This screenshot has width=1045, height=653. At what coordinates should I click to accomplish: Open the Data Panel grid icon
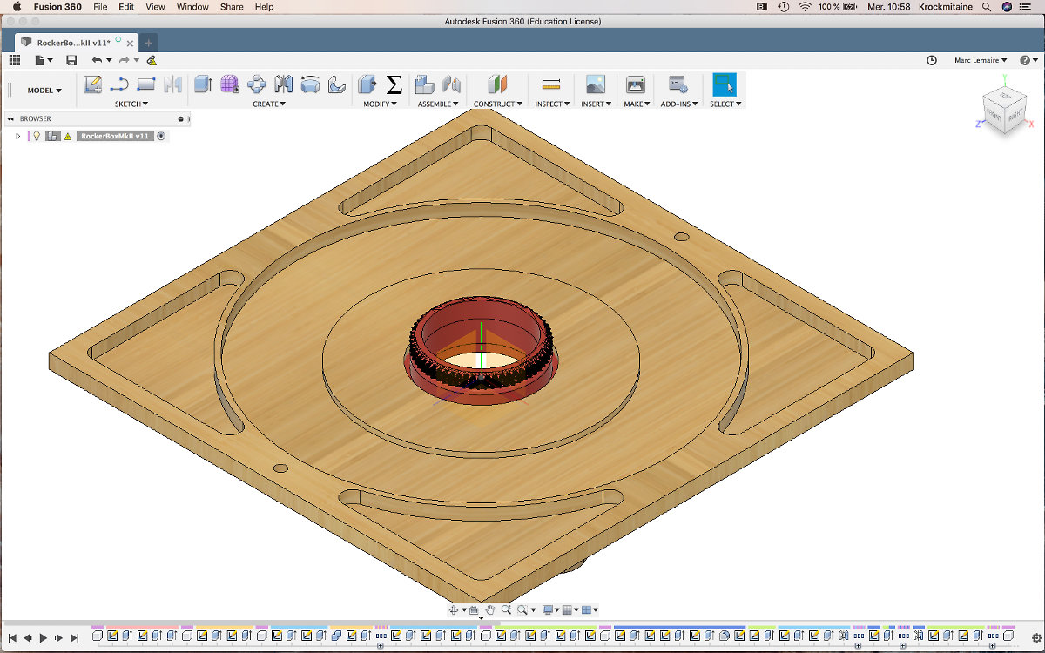(x=14, y=60)
